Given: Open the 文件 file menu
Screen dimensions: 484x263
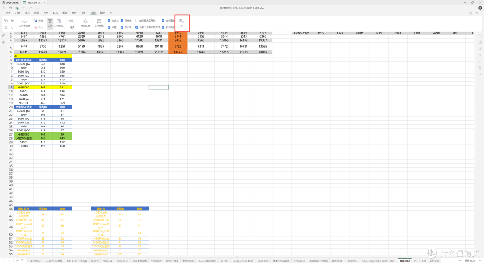Looking at the screenshot, I should tap(9, 13).
